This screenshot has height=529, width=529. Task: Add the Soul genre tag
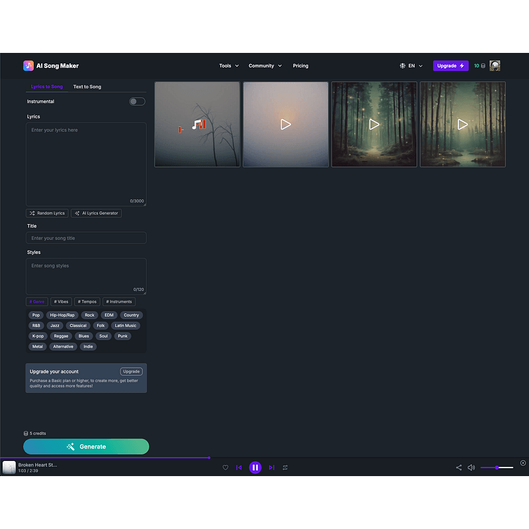click(x=104, y=336)
